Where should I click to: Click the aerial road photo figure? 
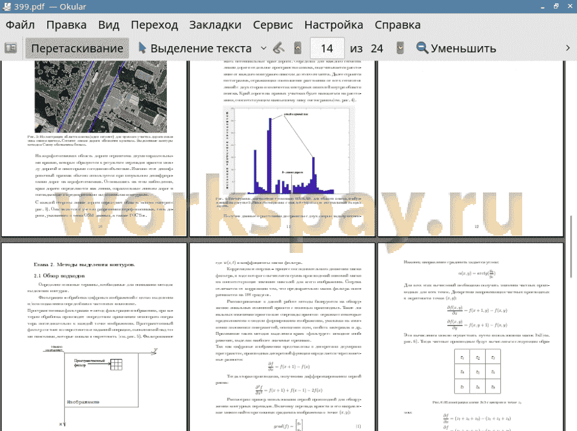click(100, 96)
